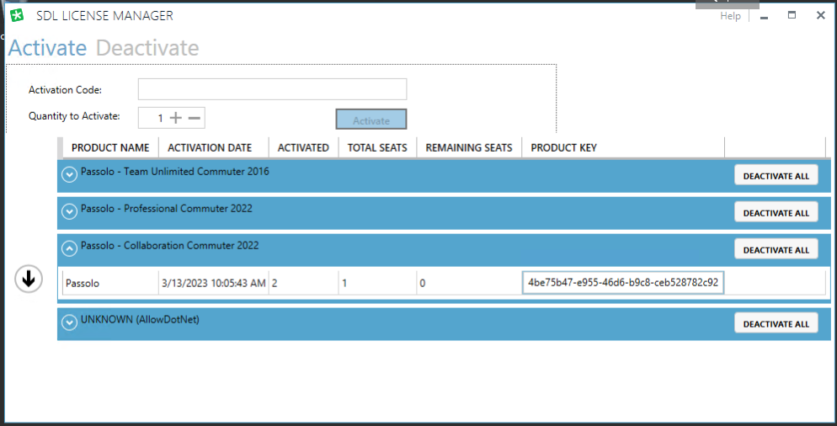Click the Activation Code label
The width and height of the screenshot is (837, 426).
[65, 90]
